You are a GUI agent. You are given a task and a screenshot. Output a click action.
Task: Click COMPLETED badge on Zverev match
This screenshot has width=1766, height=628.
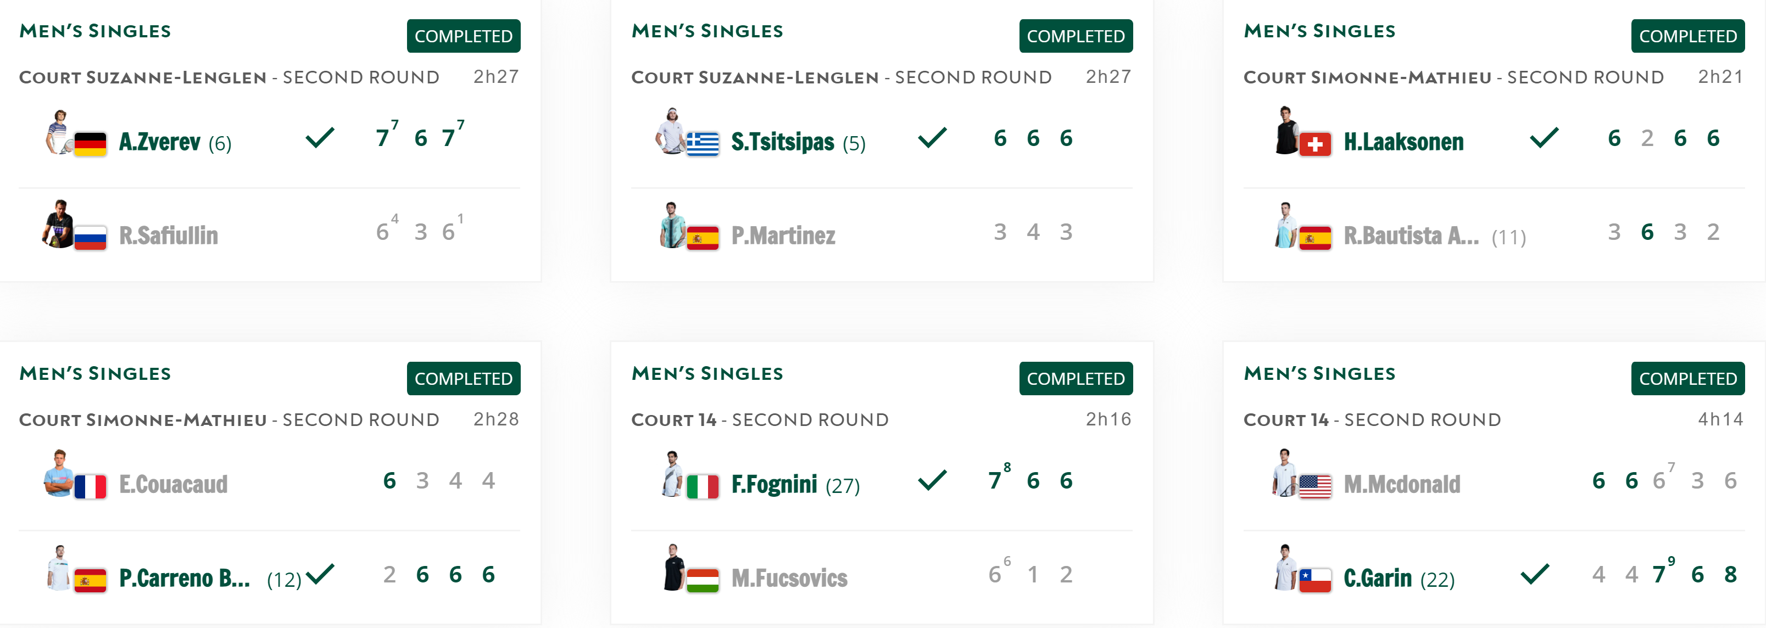click(464, 36)
